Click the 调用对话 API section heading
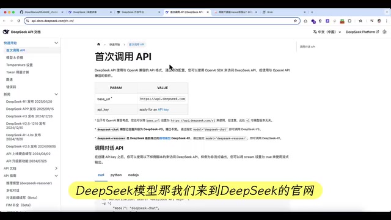The image size is (391, 220). point(109,148)
